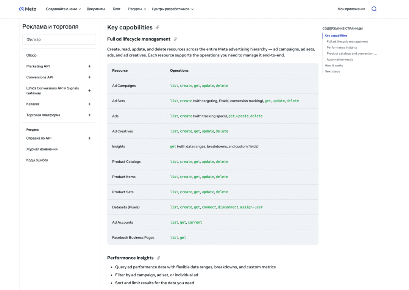409x290 pixels.
Task: Expand Шлюз Conversions API и Signals Gateway
Action: (x=89, y=91)
